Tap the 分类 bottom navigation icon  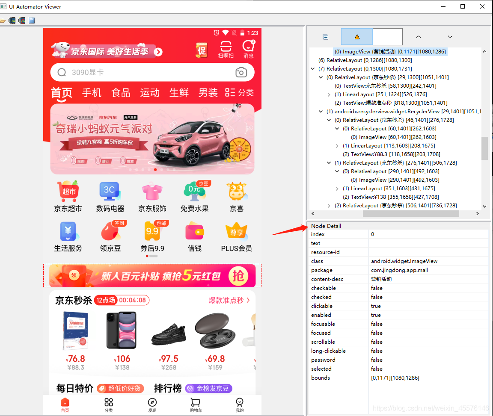[x=109, y=405]
